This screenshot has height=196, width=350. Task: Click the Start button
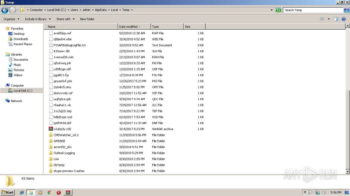(x=8, y=192)
